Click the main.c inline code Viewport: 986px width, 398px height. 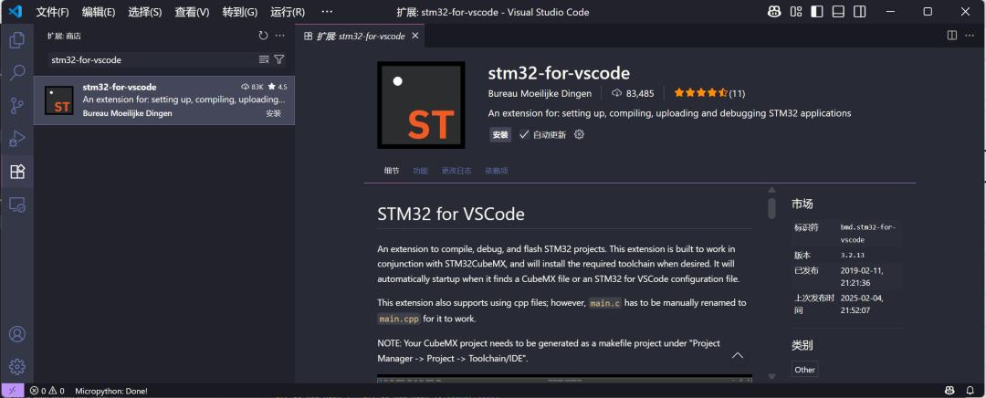[x=604, y=303]
